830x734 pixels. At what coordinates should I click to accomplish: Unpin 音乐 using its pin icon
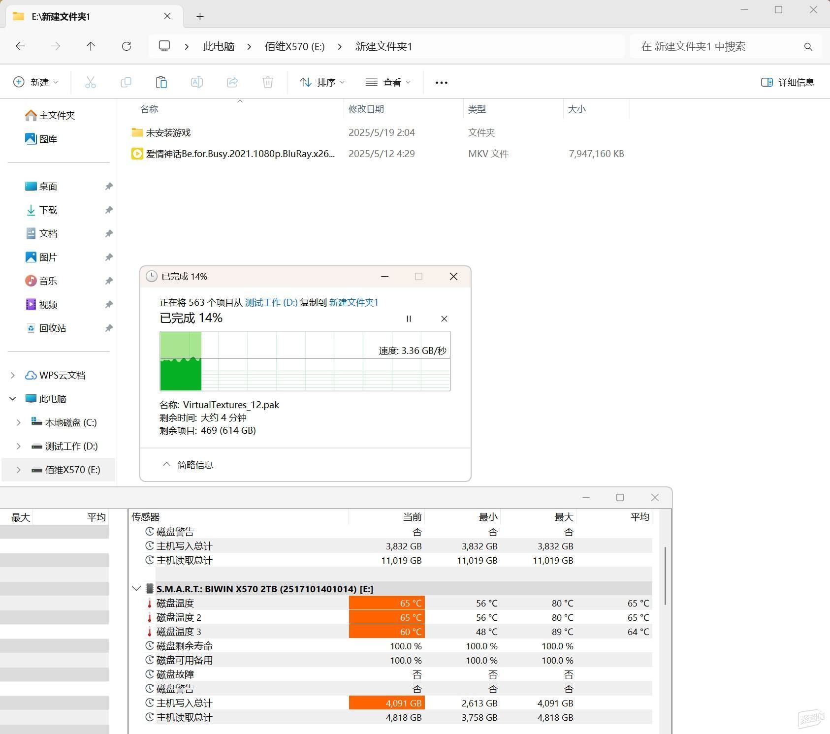109,281
